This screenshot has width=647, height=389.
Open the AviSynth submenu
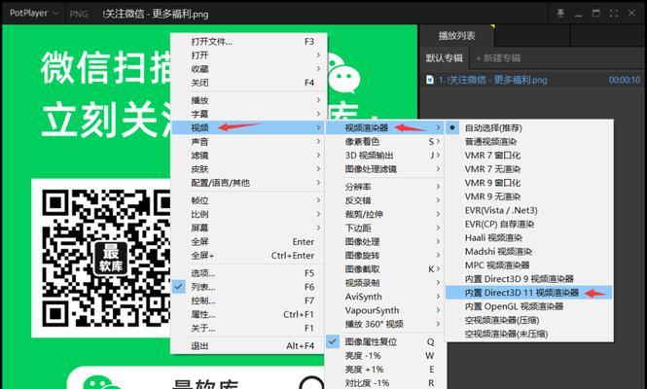pyautogui.click(x=385, y=297)
